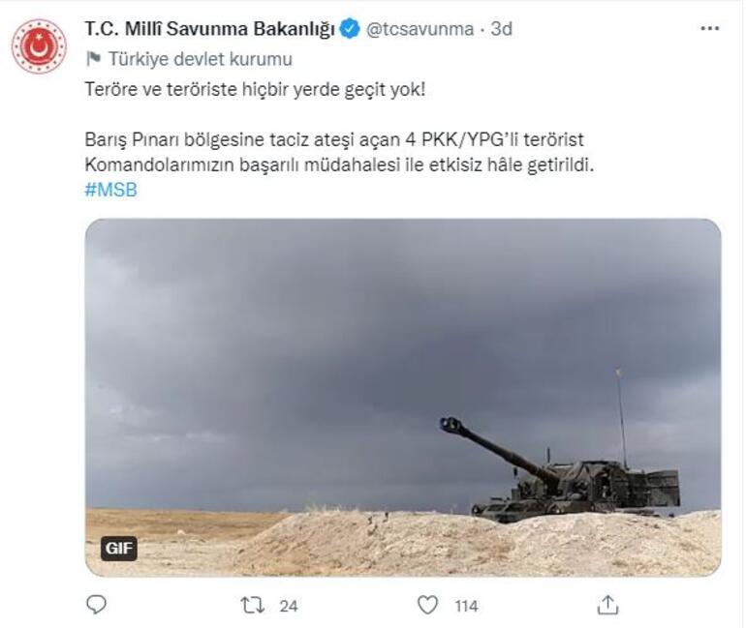Click the share upload icon
The height and width of the screenshot is (628, 746).
(x=607, y=605)
